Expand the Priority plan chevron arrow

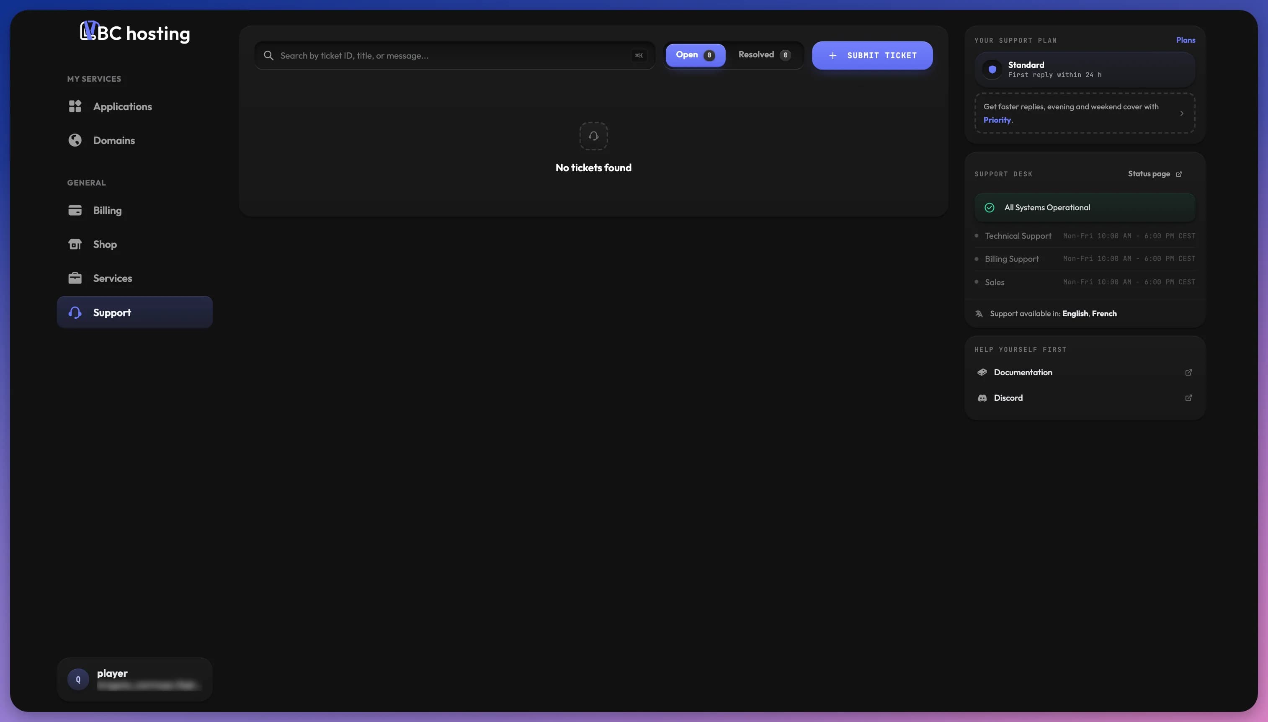1182,113
